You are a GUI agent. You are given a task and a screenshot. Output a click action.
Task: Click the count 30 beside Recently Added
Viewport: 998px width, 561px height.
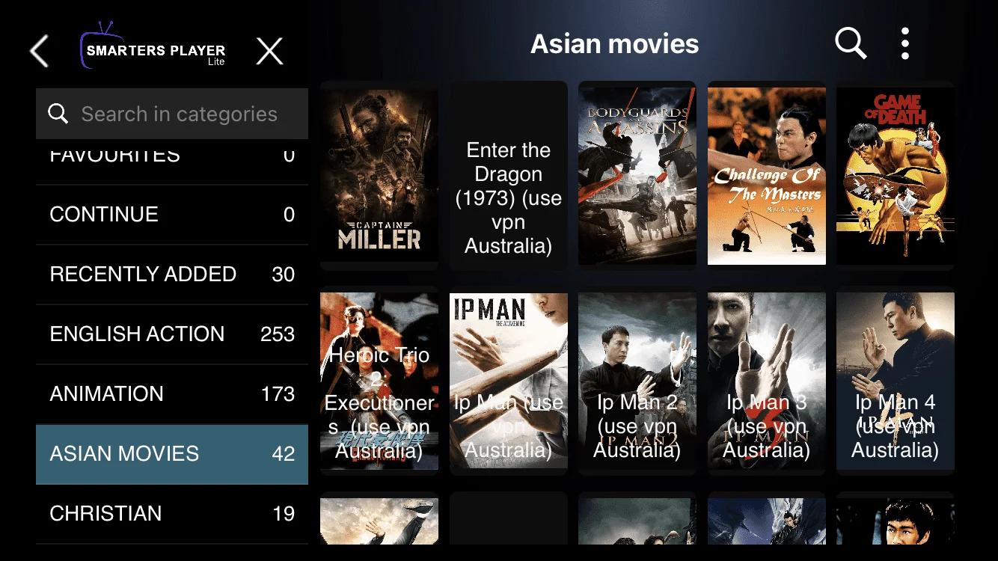click(284, 275)
